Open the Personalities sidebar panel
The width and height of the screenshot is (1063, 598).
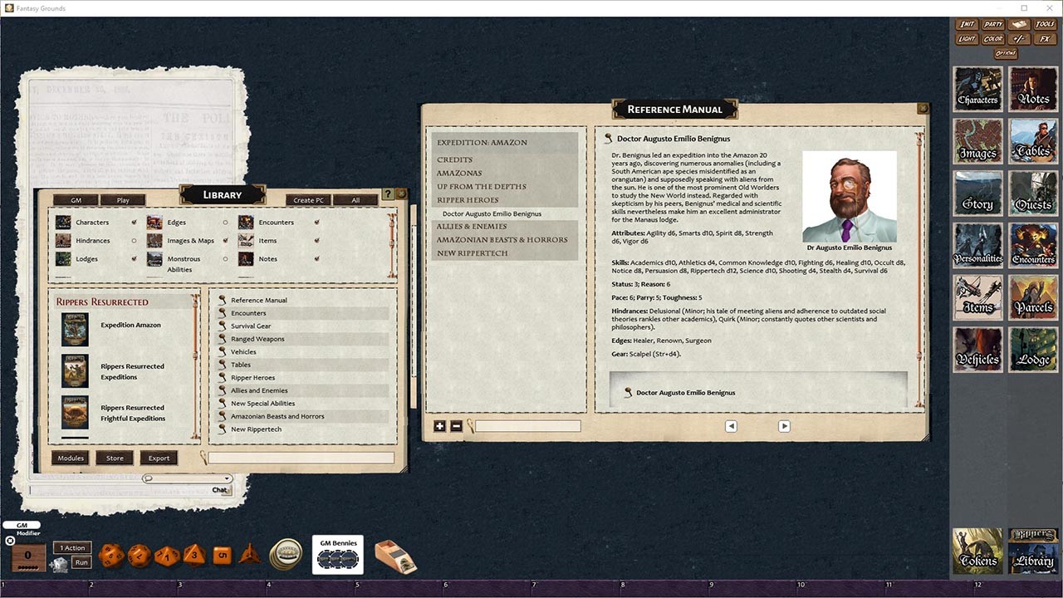977,245
